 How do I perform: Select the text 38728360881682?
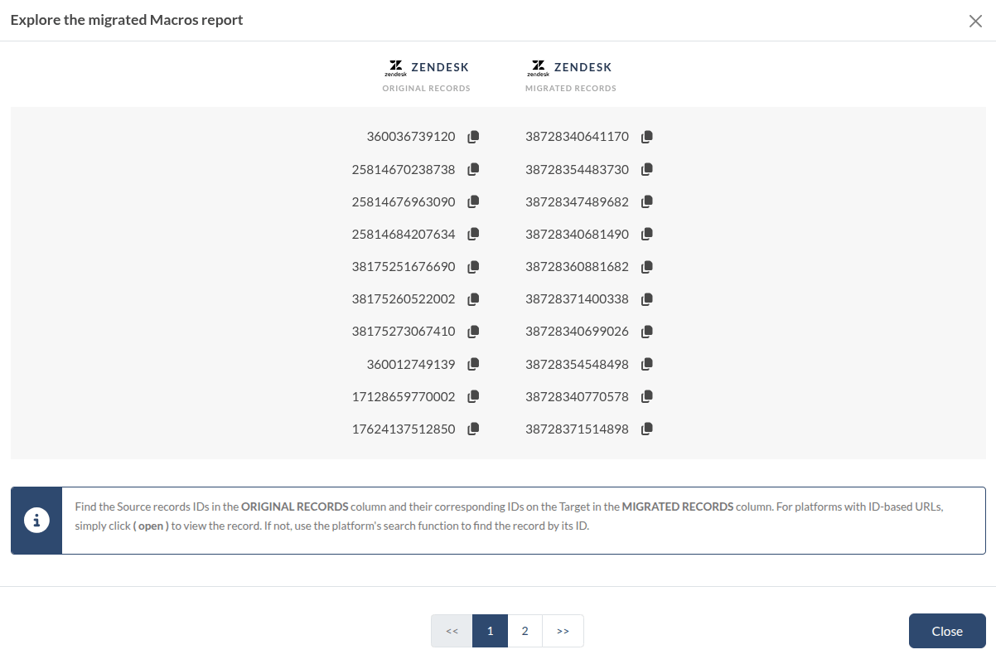click(578, 267)
